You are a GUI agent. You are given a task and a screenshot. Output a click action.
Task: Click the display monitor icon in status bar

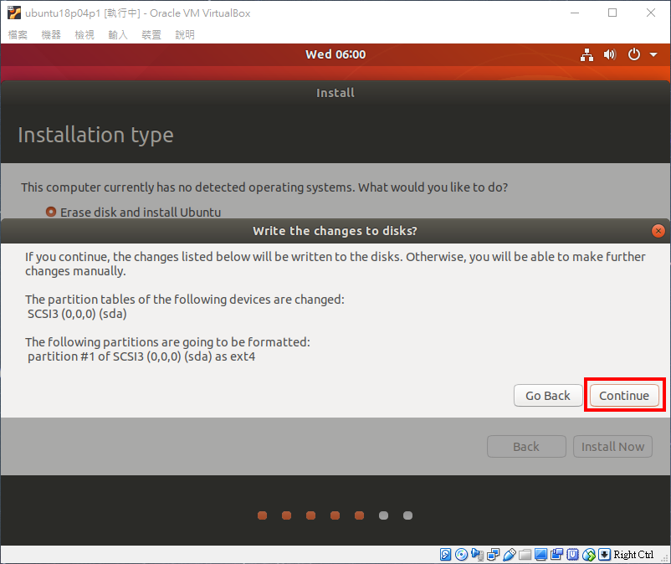(x=541, y=555)
